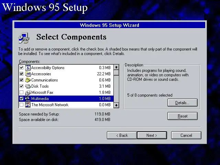Screen dimensions: 220x165
Task: Click the Accessories folder icon
Action: click(x=28, y=74)
